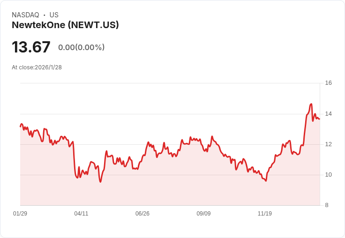The image size is (345, 238).
Task: Select the 01/29 date on the time axis
Action: pos(20,214)
